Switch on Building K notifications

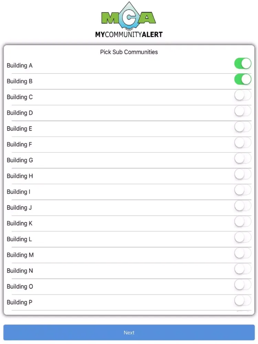[x=243, y=222]
